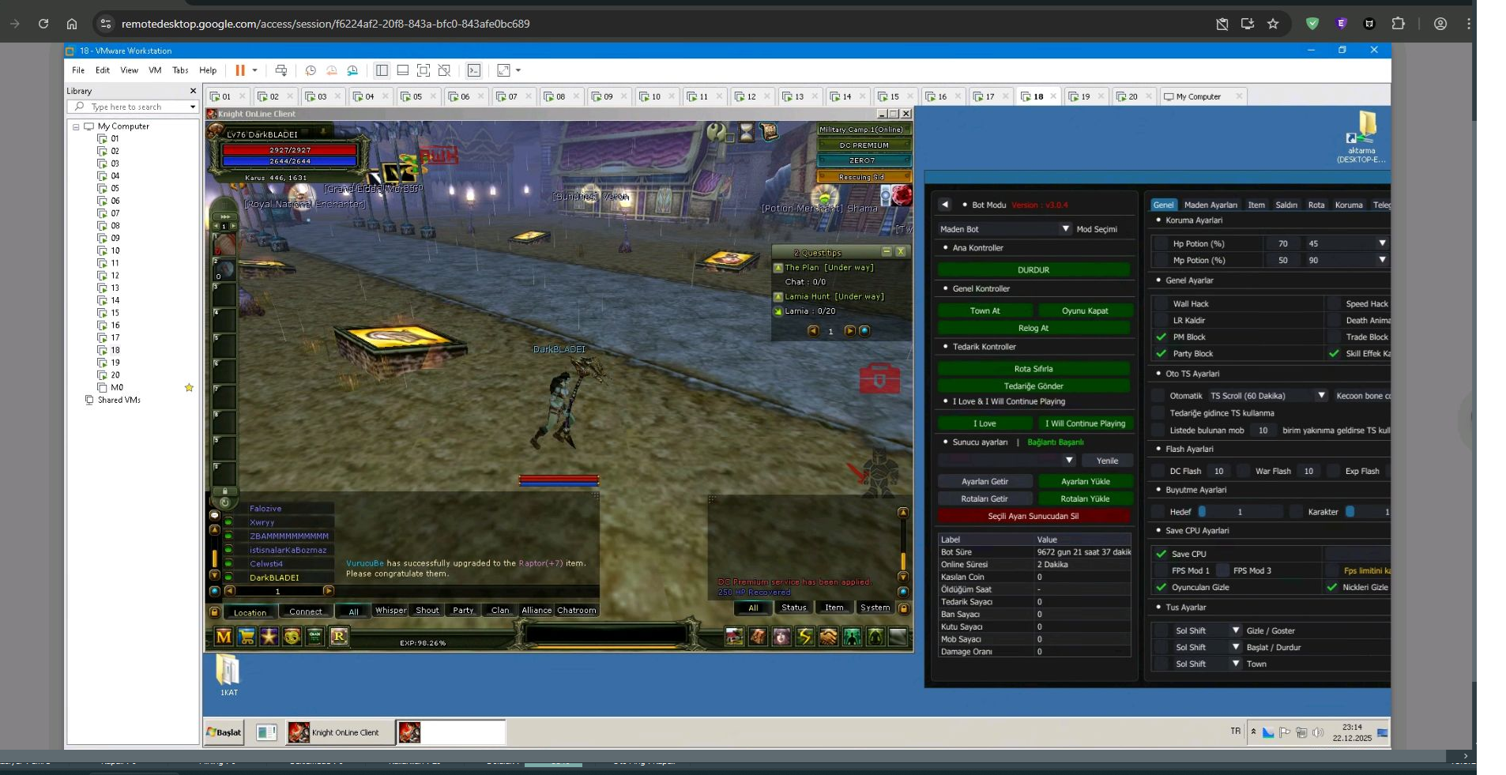Open the server settings dropdown beside Yenile

pyautogui.click(x=1007, y=461)
